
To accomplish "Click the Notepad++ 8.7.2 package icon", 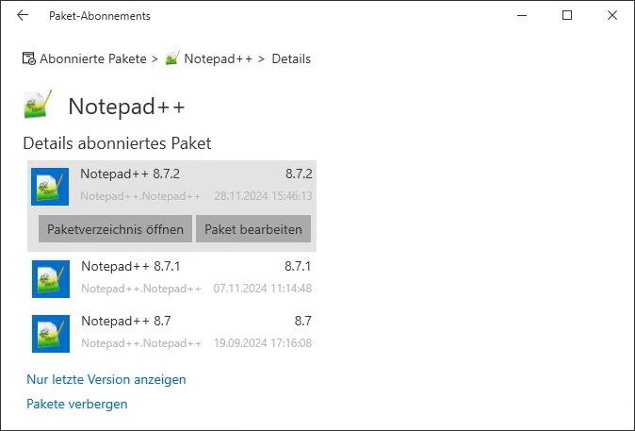I will click(50, 187).
